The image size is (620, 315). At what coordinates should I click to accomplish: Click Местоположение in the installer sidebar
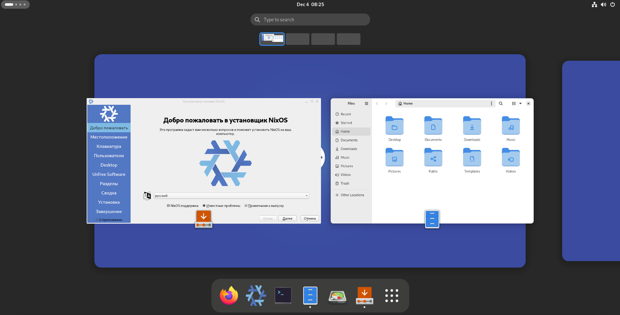[x=109, y=137]
